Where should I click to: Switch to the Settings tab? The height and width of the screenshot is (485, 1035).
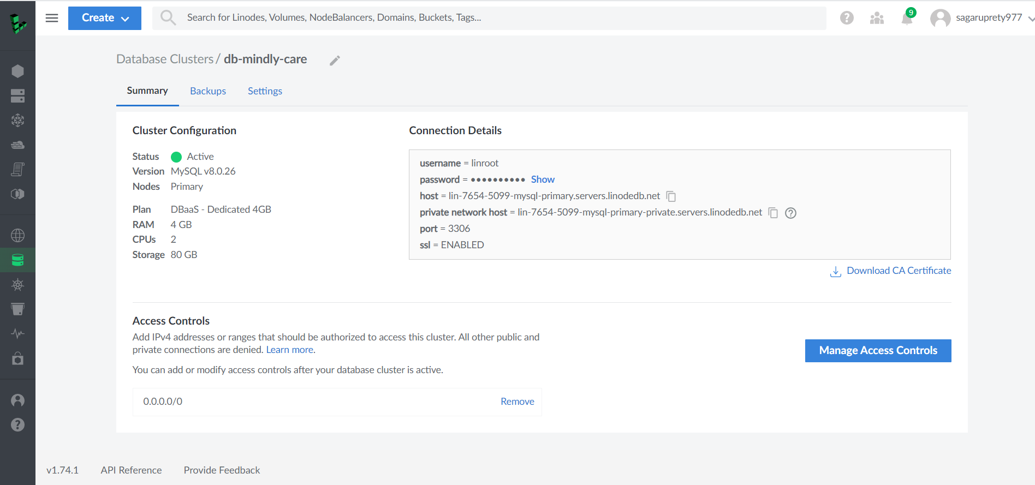[265, 91]
